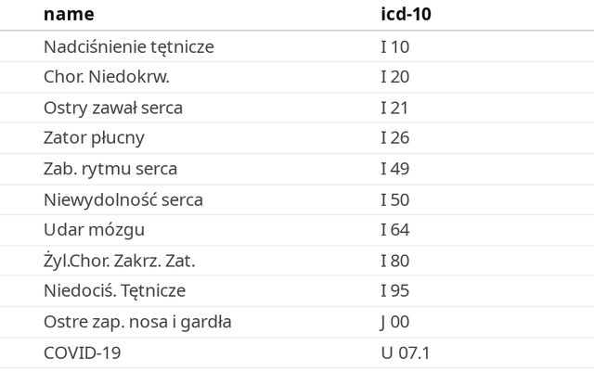
Task: Select the Zator płucny row
Action: click(x=94, y=138)
